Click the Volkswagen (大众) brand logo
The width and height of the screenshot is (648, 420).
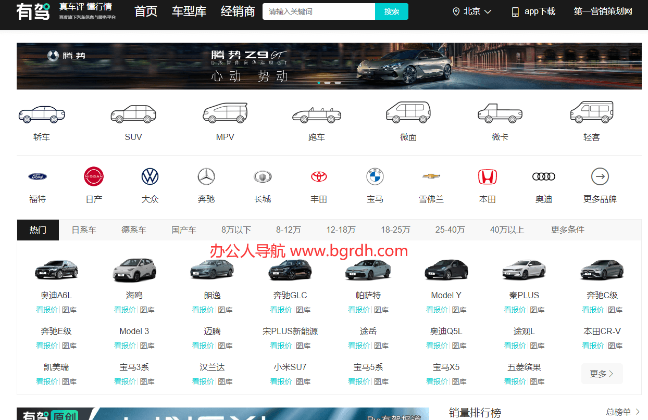click(x=150, y=177)
